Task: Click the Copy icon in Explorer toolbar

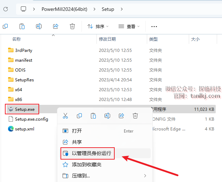Action: pos(5,26)
